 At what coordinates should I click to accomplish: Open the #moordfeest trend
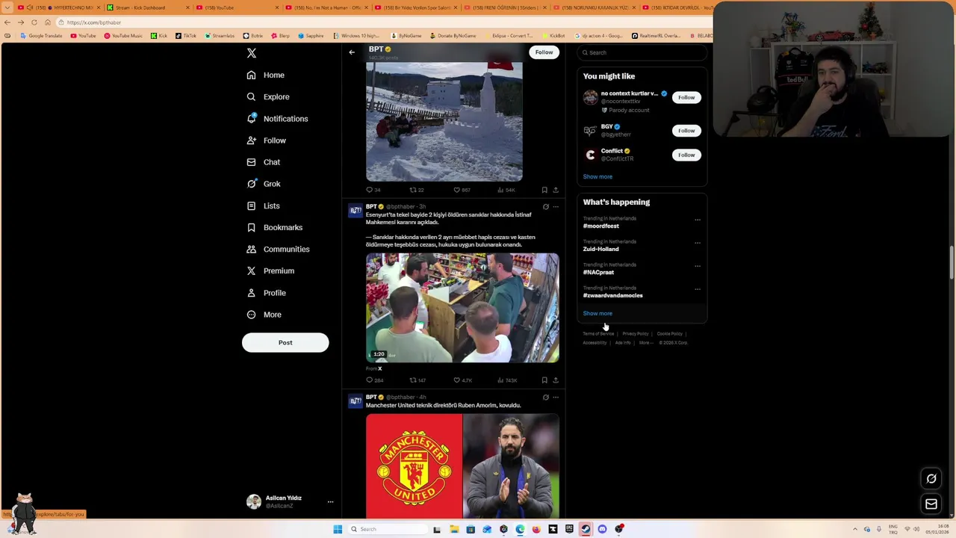point(601,226)
